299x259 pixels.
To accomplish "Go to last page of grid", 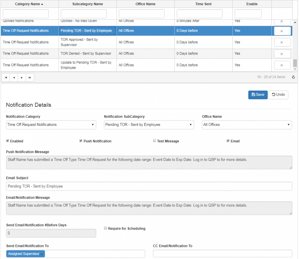I will 30,77.
